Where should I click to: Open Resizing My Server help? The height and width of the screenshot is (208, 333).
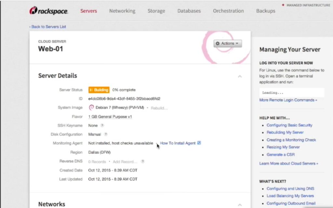pos(283,147)
